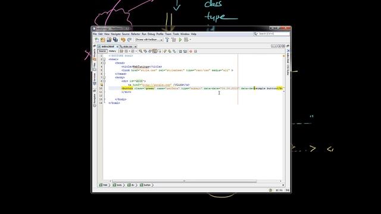Collapse the div tag fold on line 8
381x214 pixels.
tap(104, 81)
